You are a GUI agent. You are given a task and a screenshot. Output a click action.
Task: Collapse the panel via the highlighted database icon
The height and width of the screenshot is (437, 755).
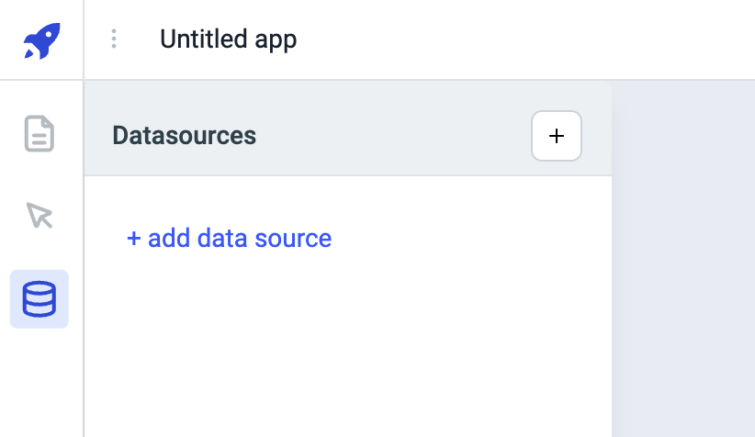point(39,298)
